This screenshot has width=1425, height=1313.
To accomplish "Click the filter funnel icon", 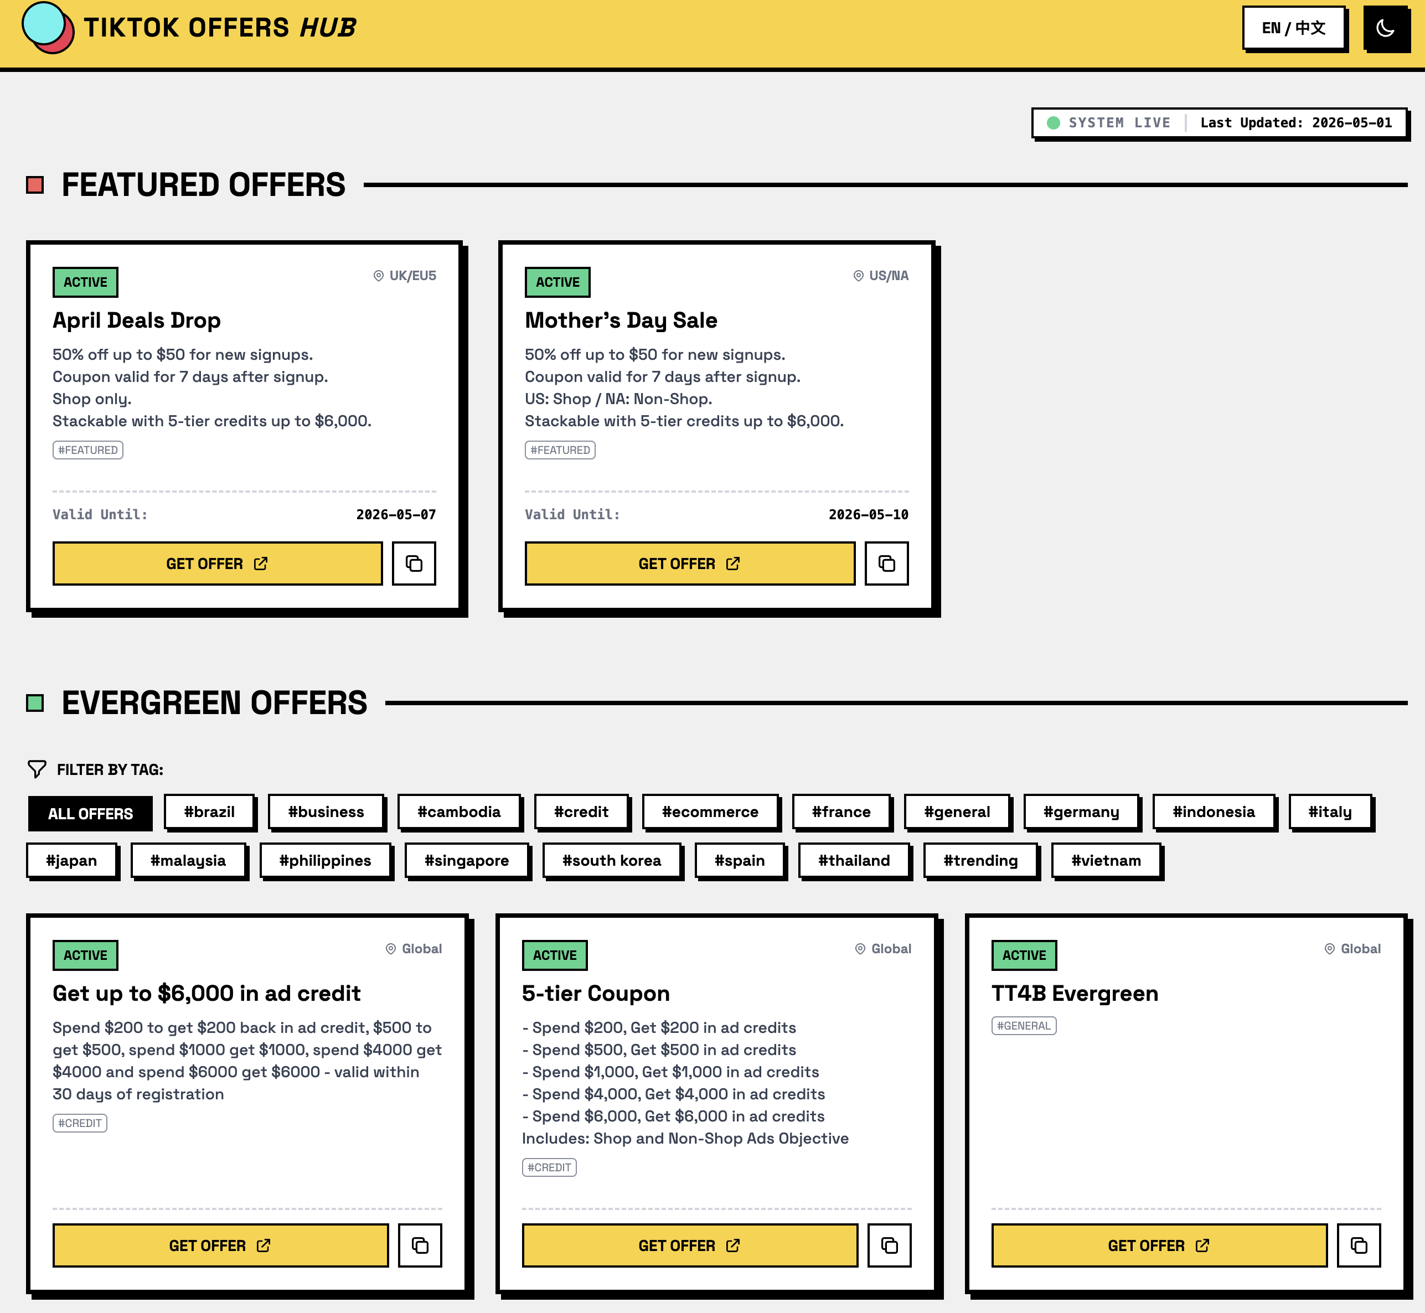I will pyautogui.click(x=37, y=769).
